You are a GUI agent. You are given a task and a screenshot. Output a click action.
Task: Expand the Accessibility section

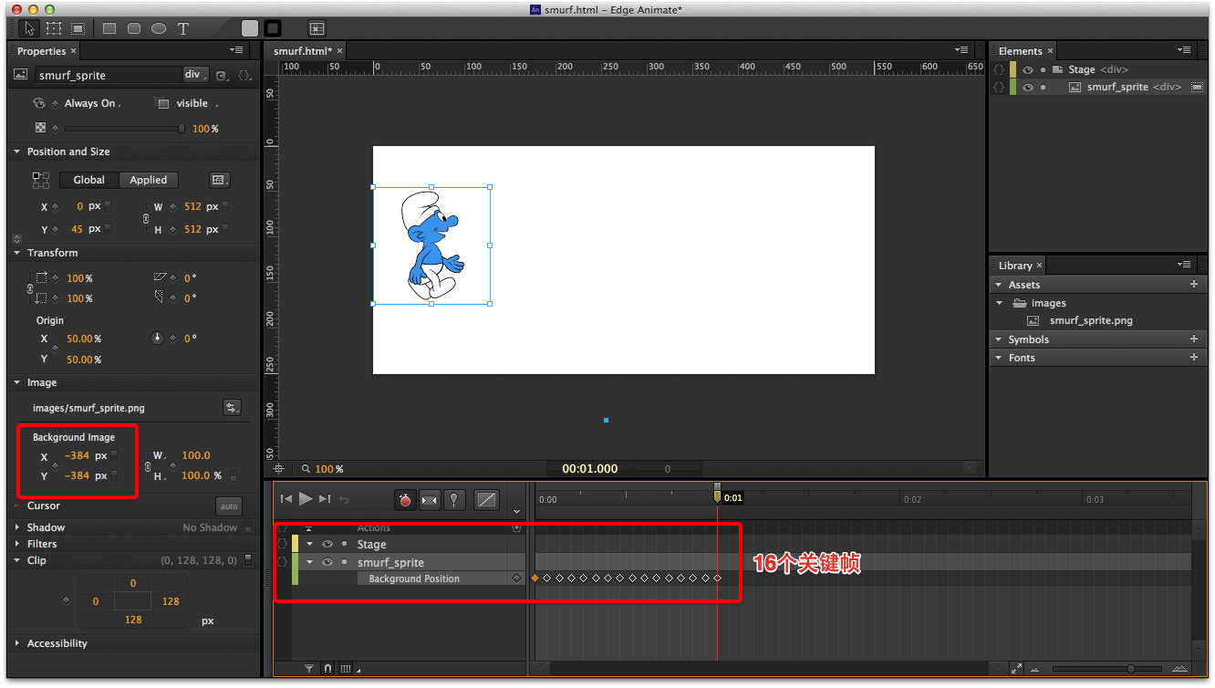[17, 643]
